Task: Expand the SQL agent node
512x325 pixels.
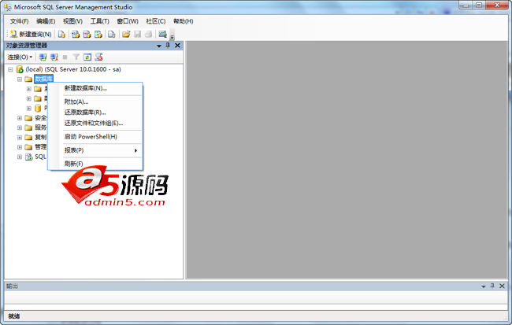Action: tap(20, 157)
